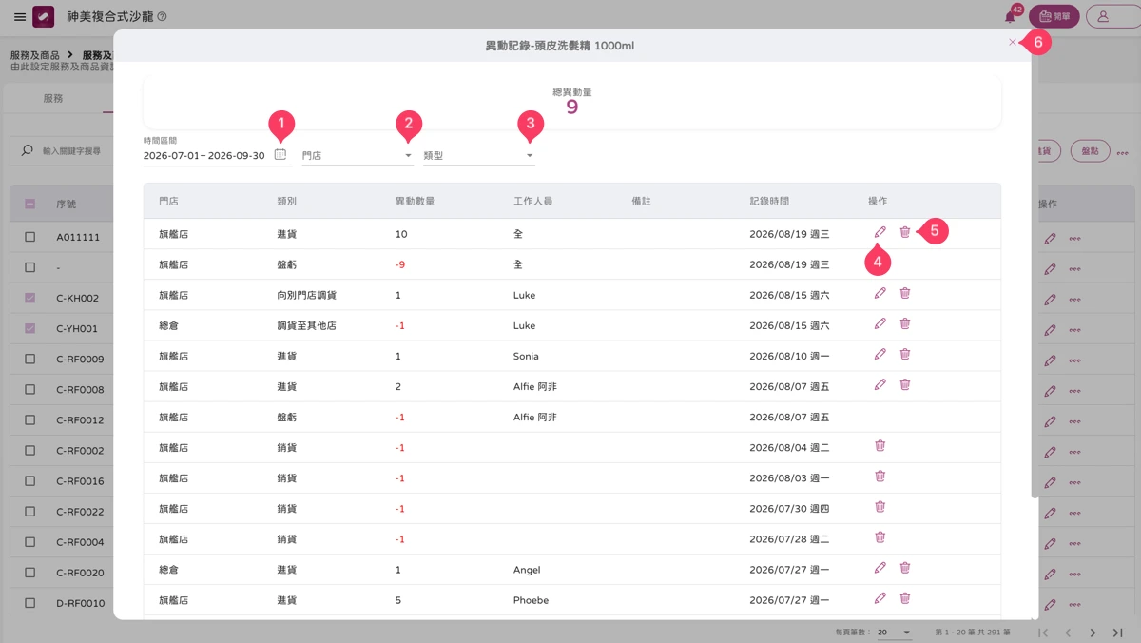This screenshot has height=643, width=1141.
Task: Edit Phoebe's 進貨 record
Action: pyautogui.click(x=880, y=598)
